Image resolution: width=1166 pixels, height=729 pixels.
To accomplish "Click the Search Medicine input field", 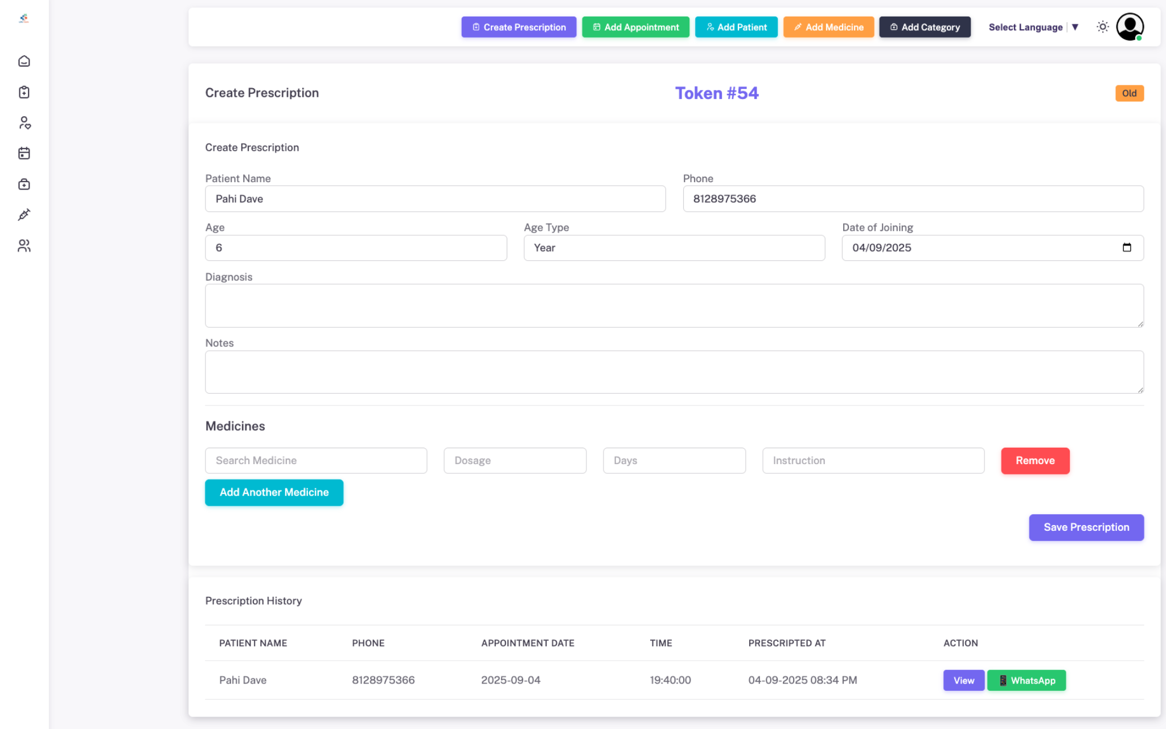I will pos(315,460).
